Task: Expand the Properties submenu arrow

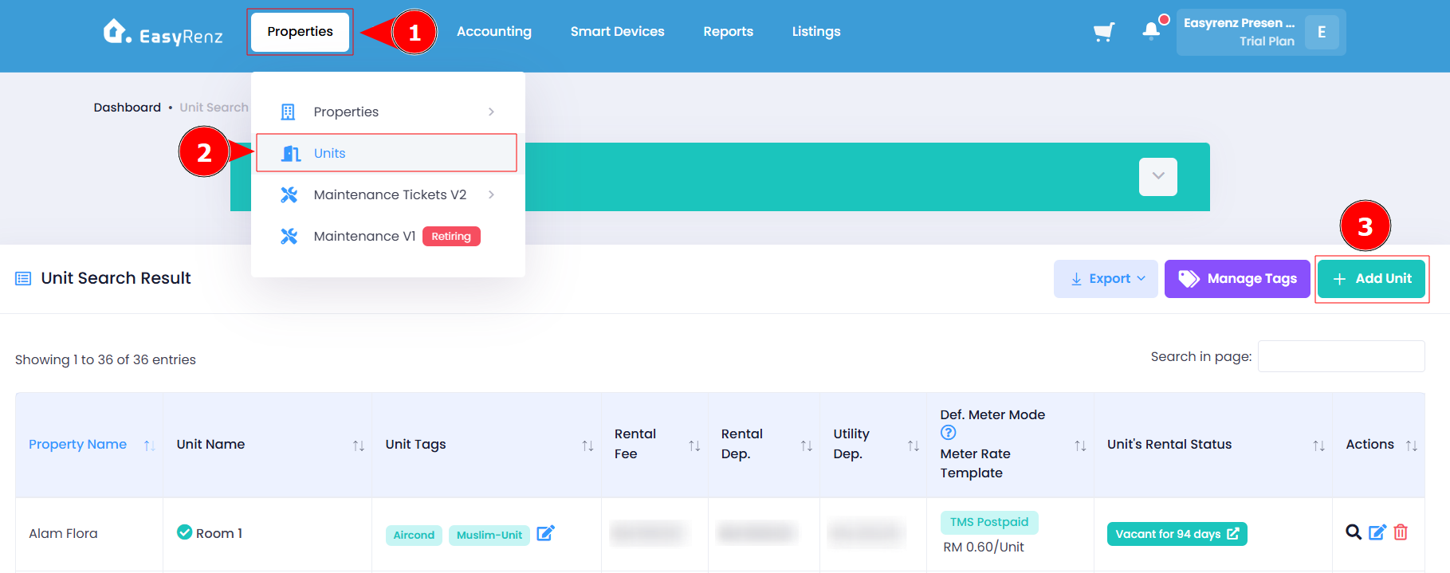Action: point(491,112)
